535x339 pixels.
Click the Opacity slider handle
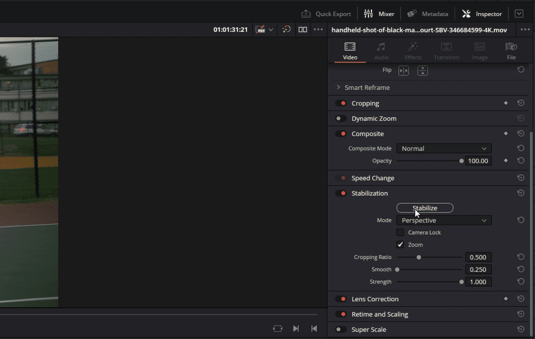coord(461,161)
